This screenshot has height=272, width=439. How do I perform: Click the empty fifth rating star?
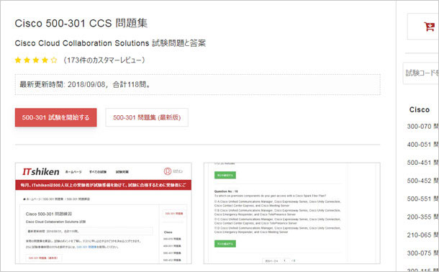54,60
